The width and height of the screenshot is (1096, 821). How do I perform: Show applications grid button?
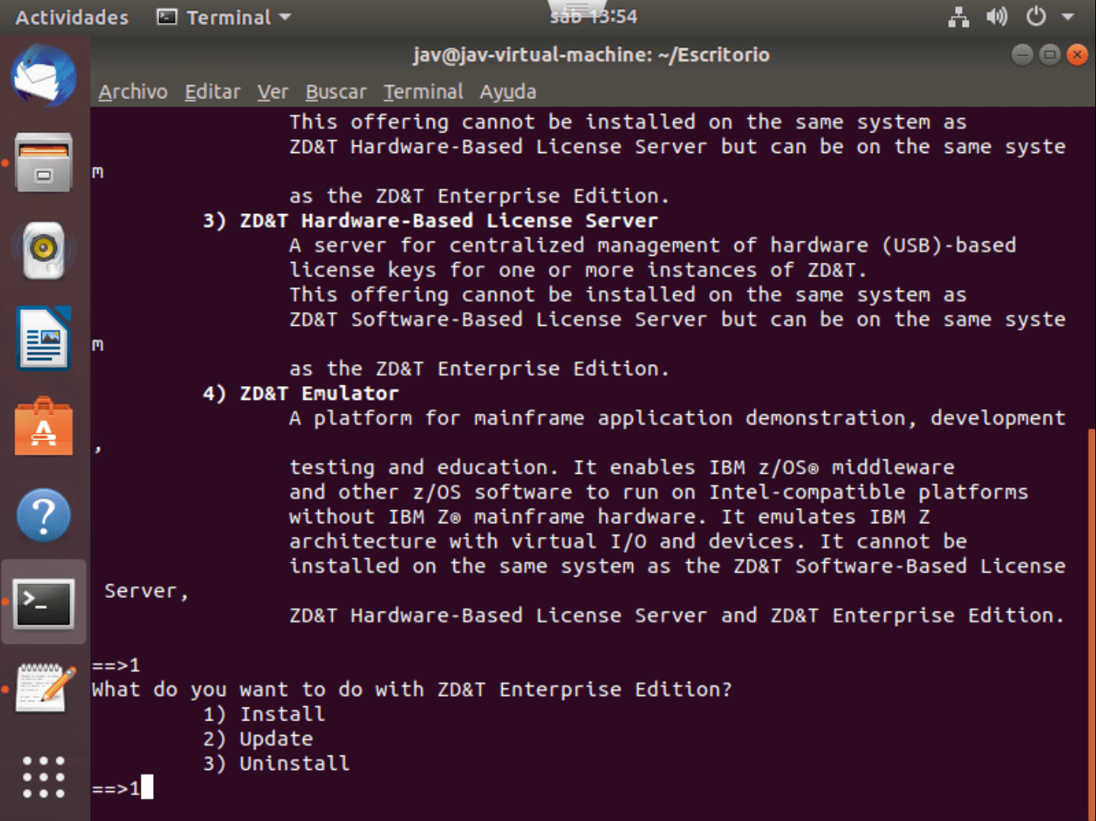point(43,777)
